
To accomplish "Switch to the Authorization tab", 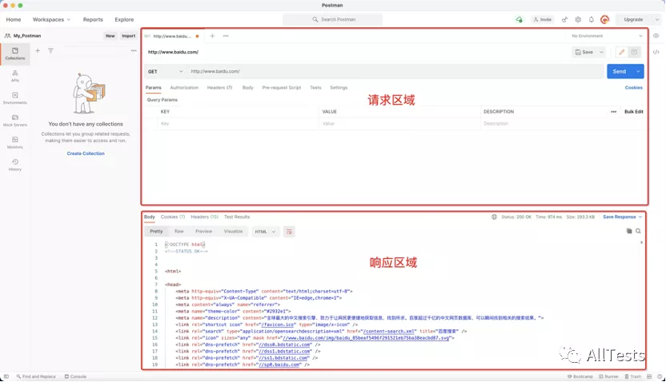I will pos(184,88).
